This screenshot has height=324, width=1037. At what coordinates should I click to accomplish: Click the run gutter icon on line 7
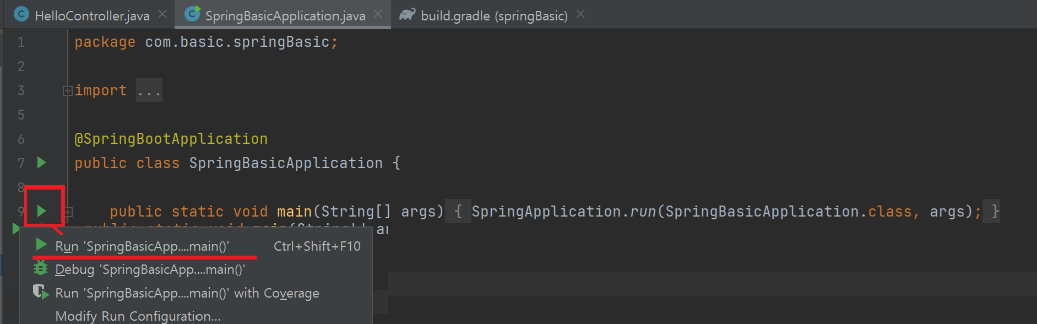point(41,163)
